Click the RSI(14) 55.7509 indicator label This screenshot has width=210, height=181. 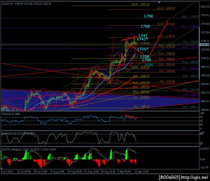(11, 114)
